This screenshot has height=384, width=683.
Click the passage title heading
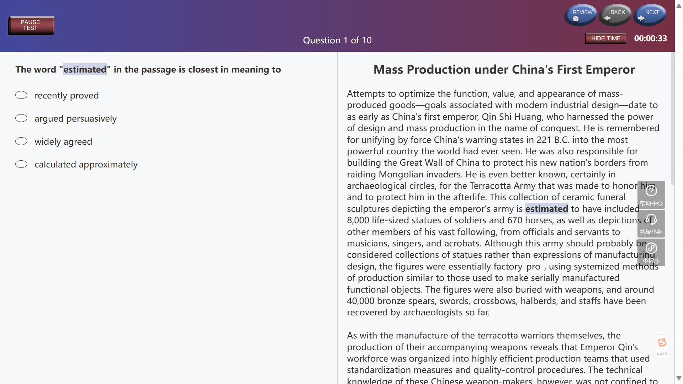click(504, 69)
